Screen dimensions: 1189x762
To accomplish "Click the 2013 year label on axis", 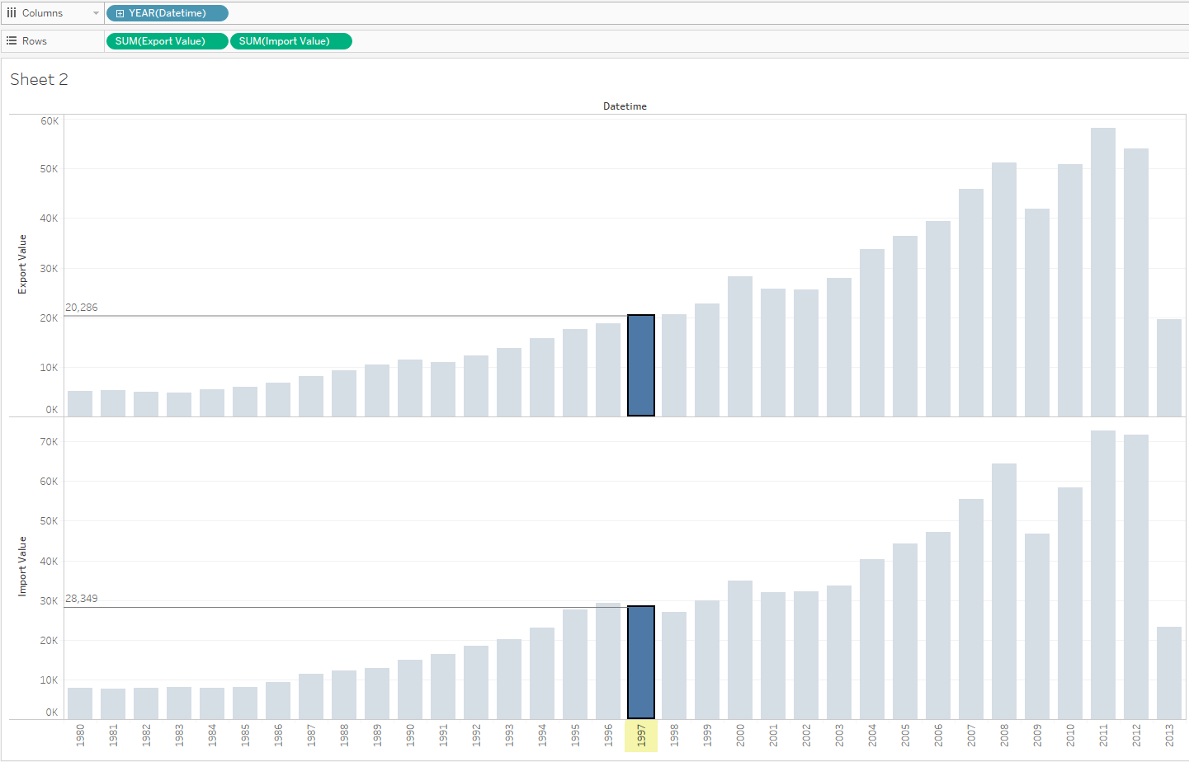I will point(1169,736).
